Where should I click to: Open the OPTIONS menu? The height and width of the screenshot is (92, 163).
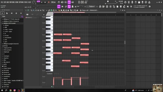point(21,2)
